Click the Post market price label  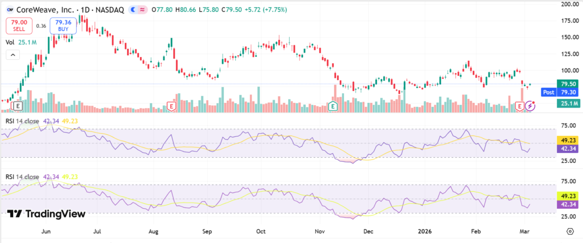click(x=549, y=92)
